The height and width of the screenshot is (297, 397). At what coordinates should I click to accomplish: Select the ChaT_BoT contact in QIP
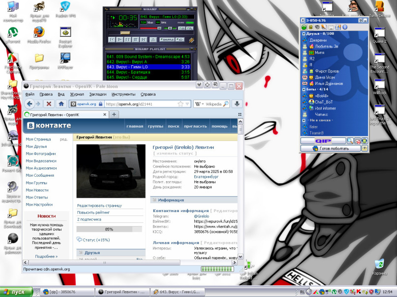324,102
